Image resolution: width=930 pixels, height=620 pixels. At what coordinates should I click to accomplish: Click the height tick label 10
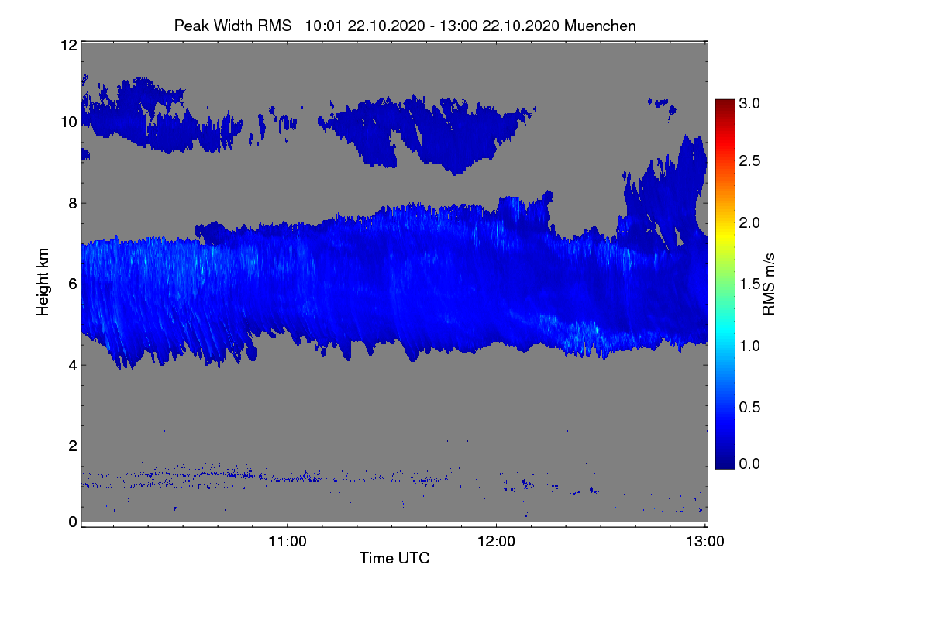click(68, 122)
